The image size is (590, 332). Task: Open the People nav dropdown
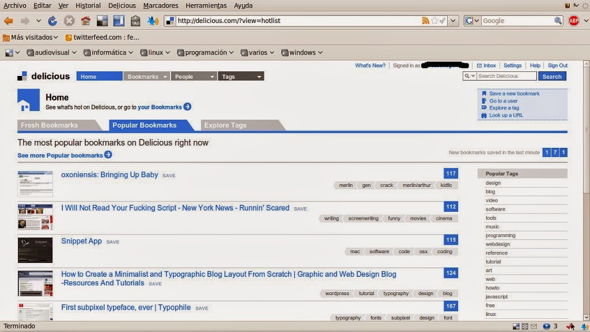click(212, 77)
